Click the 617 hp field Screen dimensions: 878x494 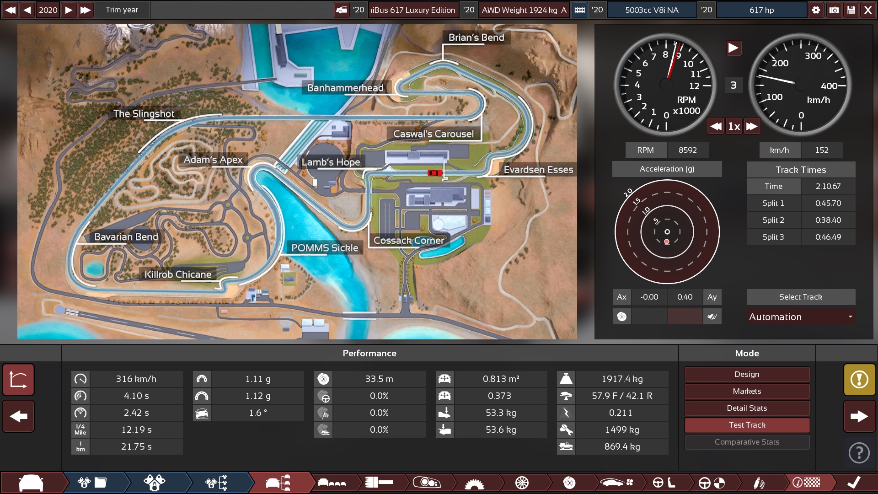point(761,10)
